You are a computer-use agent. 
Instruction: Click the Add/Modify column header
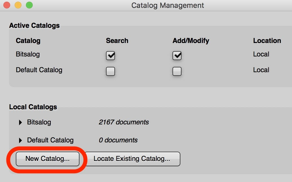(x=191, y=41)
